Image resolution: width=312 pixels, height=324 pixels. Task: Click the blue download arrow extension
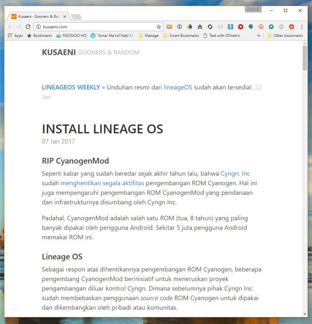pyautogui.click(x=230, y=27)
